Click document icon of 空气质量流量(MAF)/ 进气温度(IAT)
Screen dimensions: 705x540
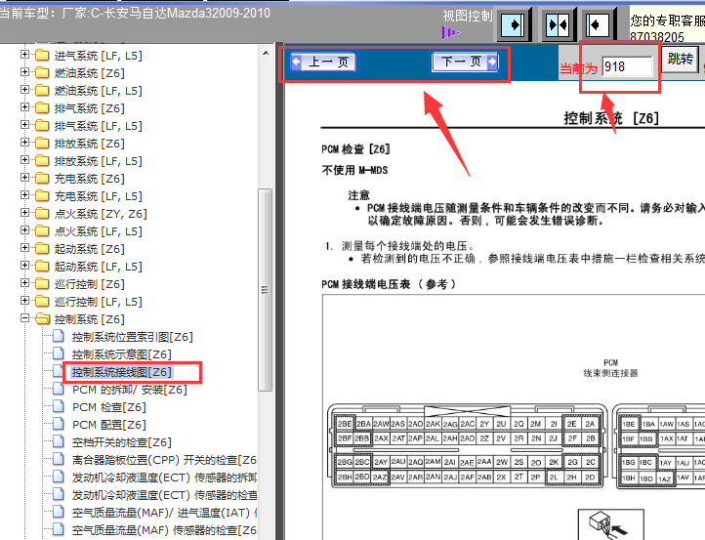tap(59, 512)
